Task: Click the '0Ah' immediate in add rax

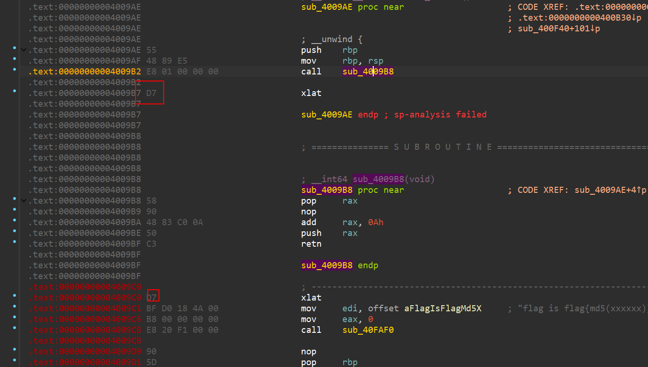Action: tap(376, 222)
